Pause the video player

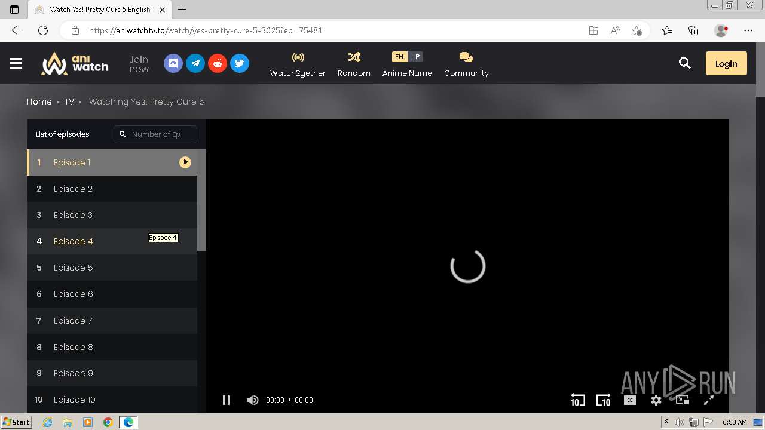[x=227, y=400]
